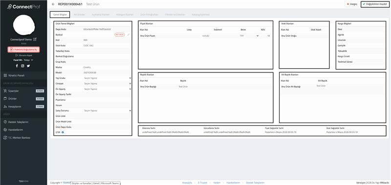
Task: Open the Anasayfa footer link
Action: (x=187, y=183)
